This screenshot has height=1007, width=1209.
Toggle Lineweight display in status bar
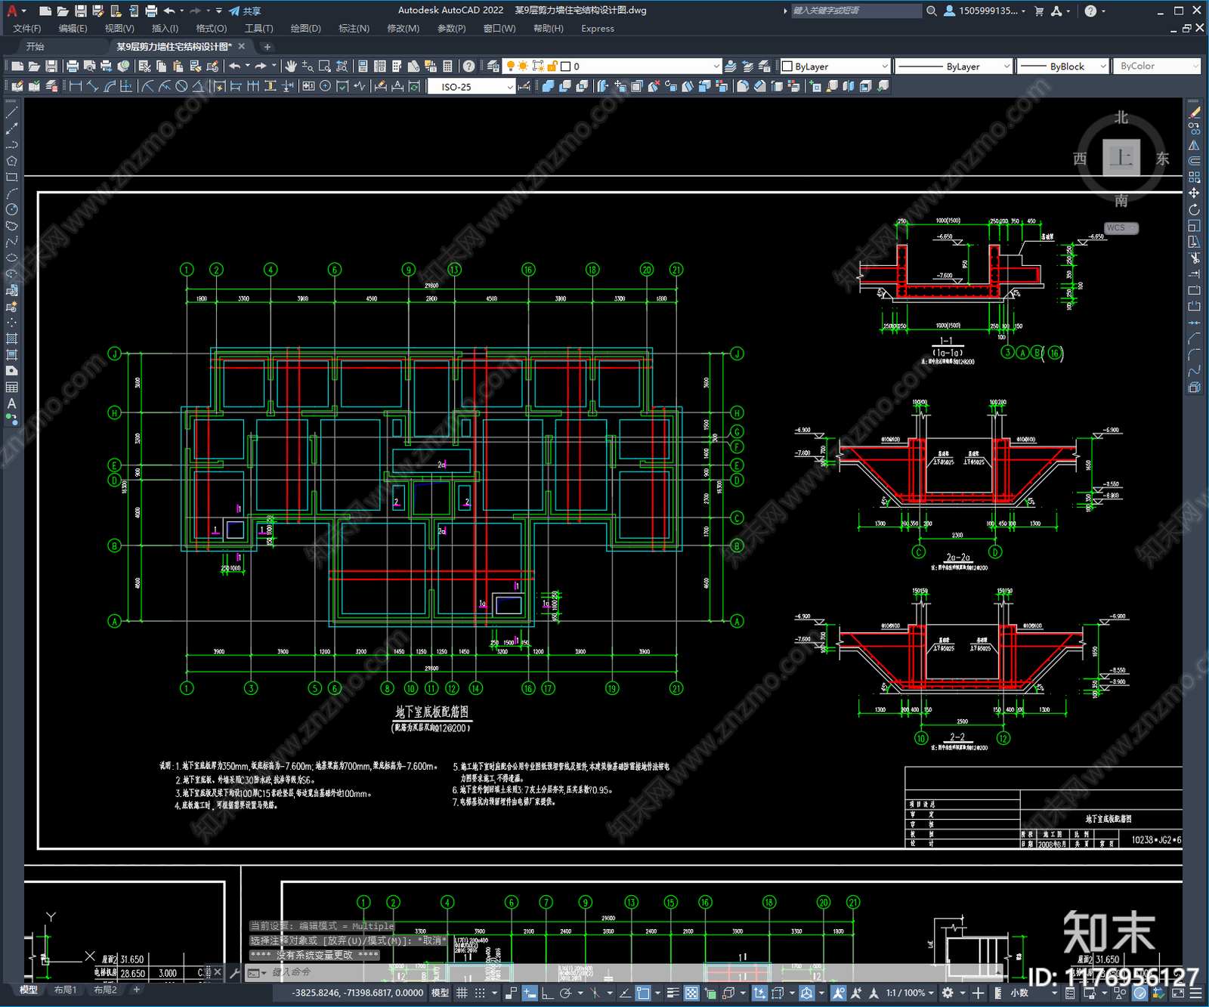673,993
